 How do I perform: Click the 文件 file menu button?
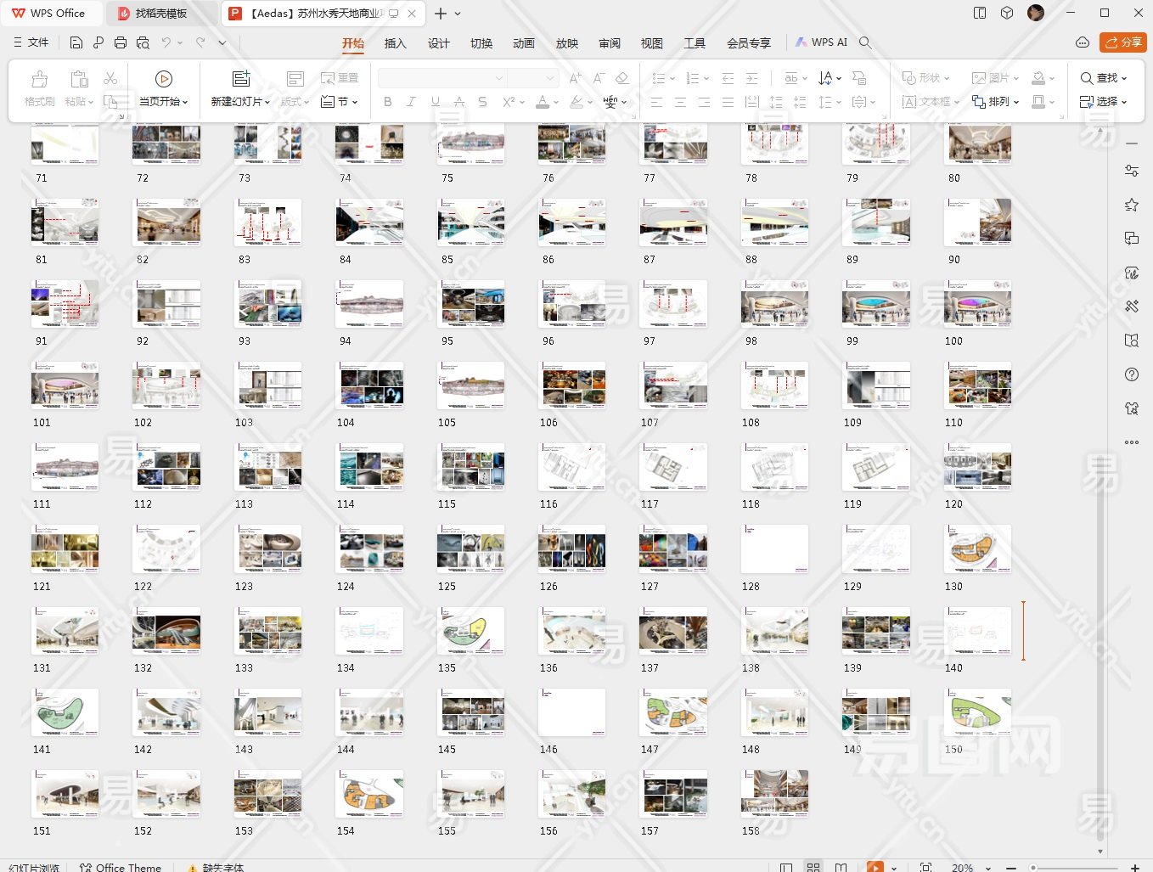tap(31, 42)
